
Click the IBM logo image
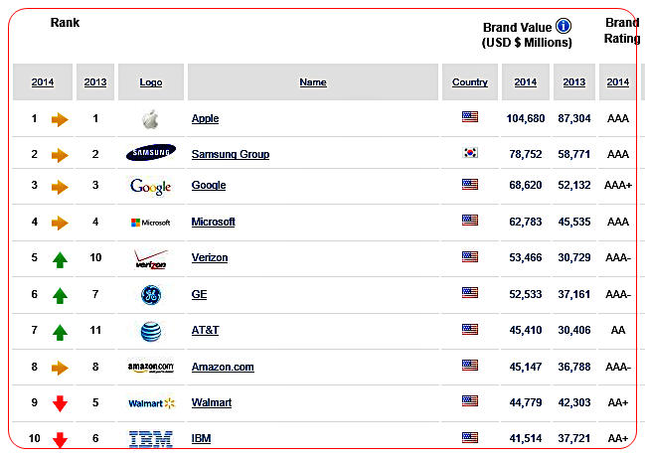pos(151,438)
